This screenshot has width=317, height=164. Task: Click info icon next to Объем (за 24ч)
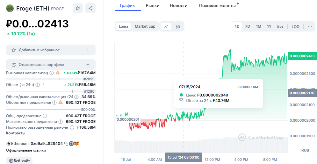point(38,85)
